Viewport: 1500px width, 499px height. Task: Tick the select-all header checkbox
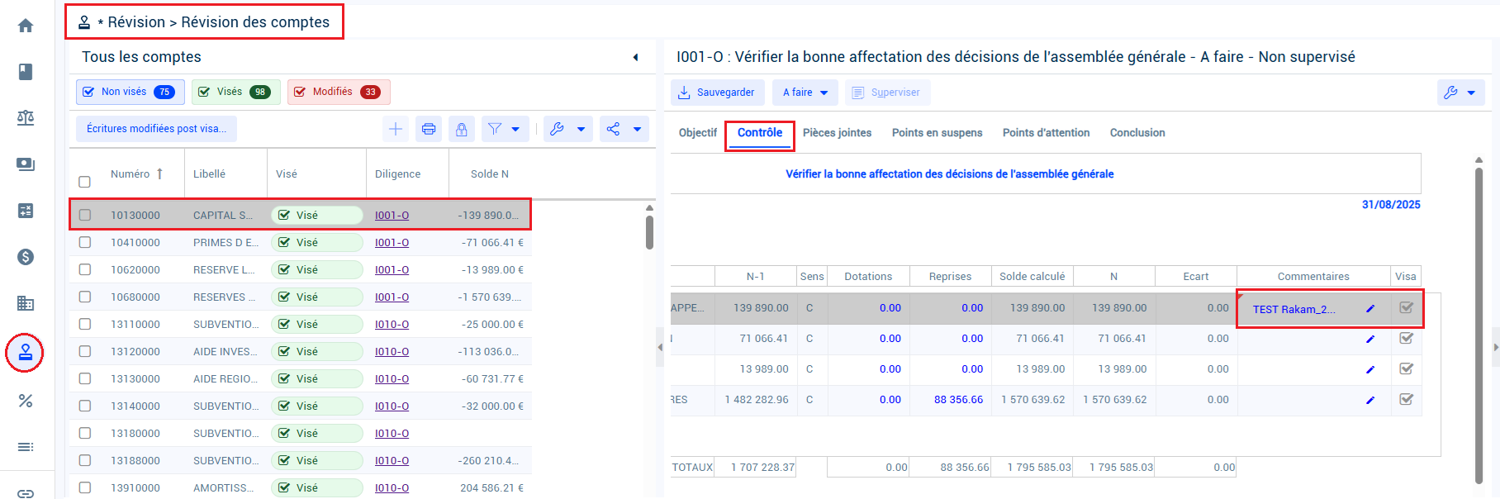(84, 182)
